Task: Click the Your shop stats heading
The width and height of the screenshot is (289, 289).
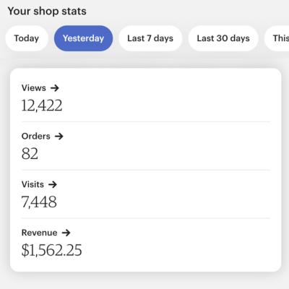Action: pos(47,11)
